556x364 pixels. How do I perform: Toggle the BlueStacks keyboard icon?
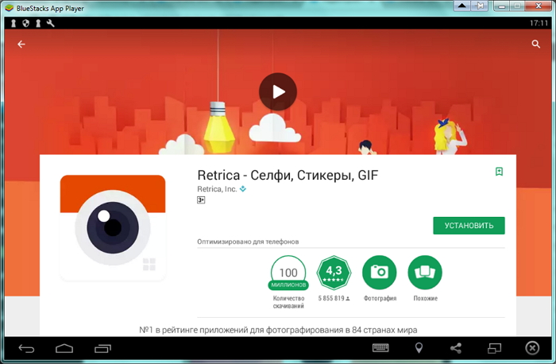point(380,348)
